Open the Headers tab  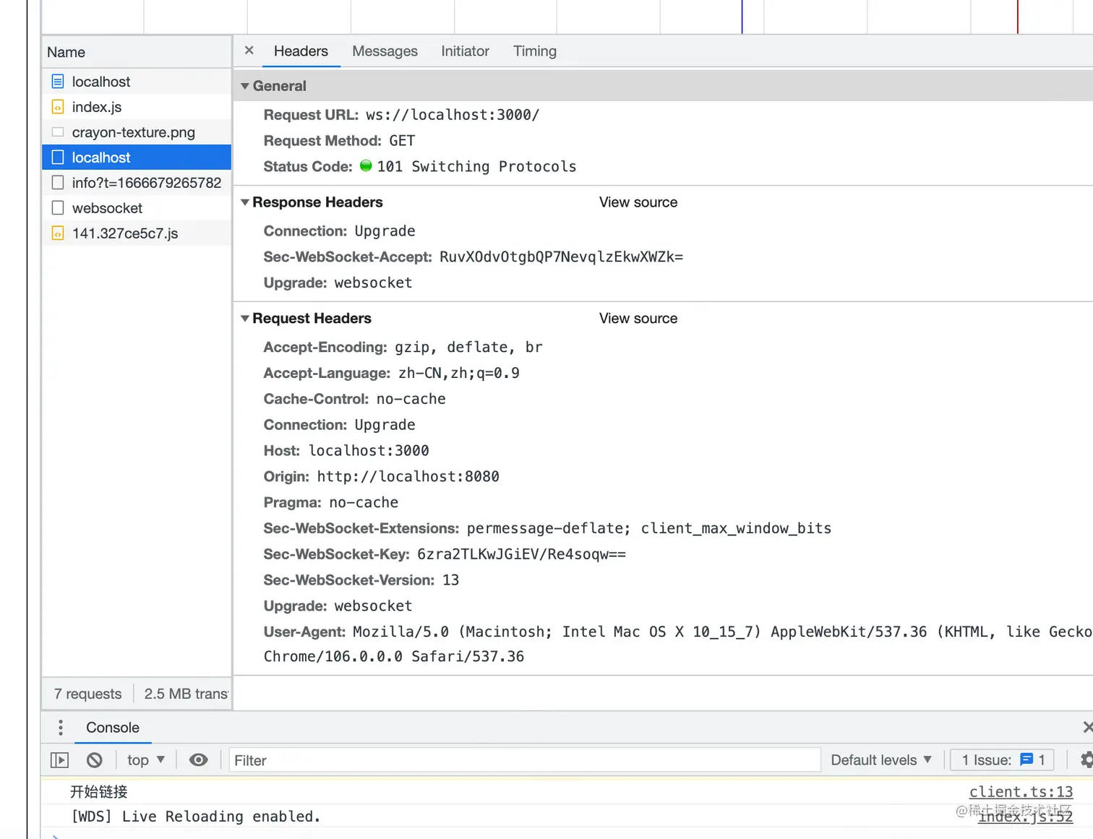pos(301,51)
